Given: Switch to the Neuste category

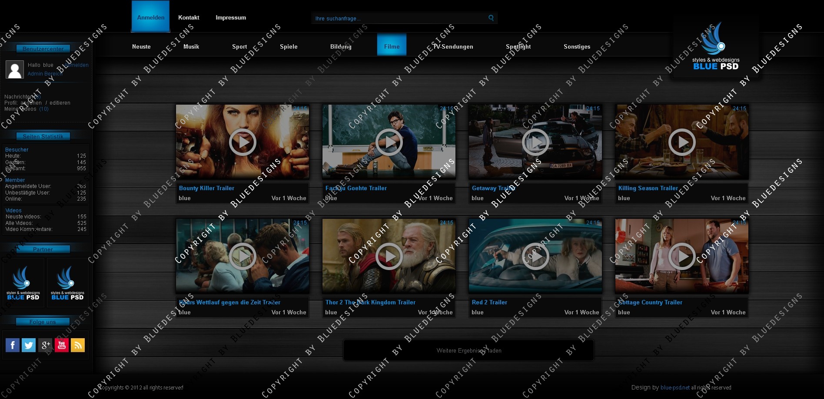Looking at the screenshot, I should [141, 46].
